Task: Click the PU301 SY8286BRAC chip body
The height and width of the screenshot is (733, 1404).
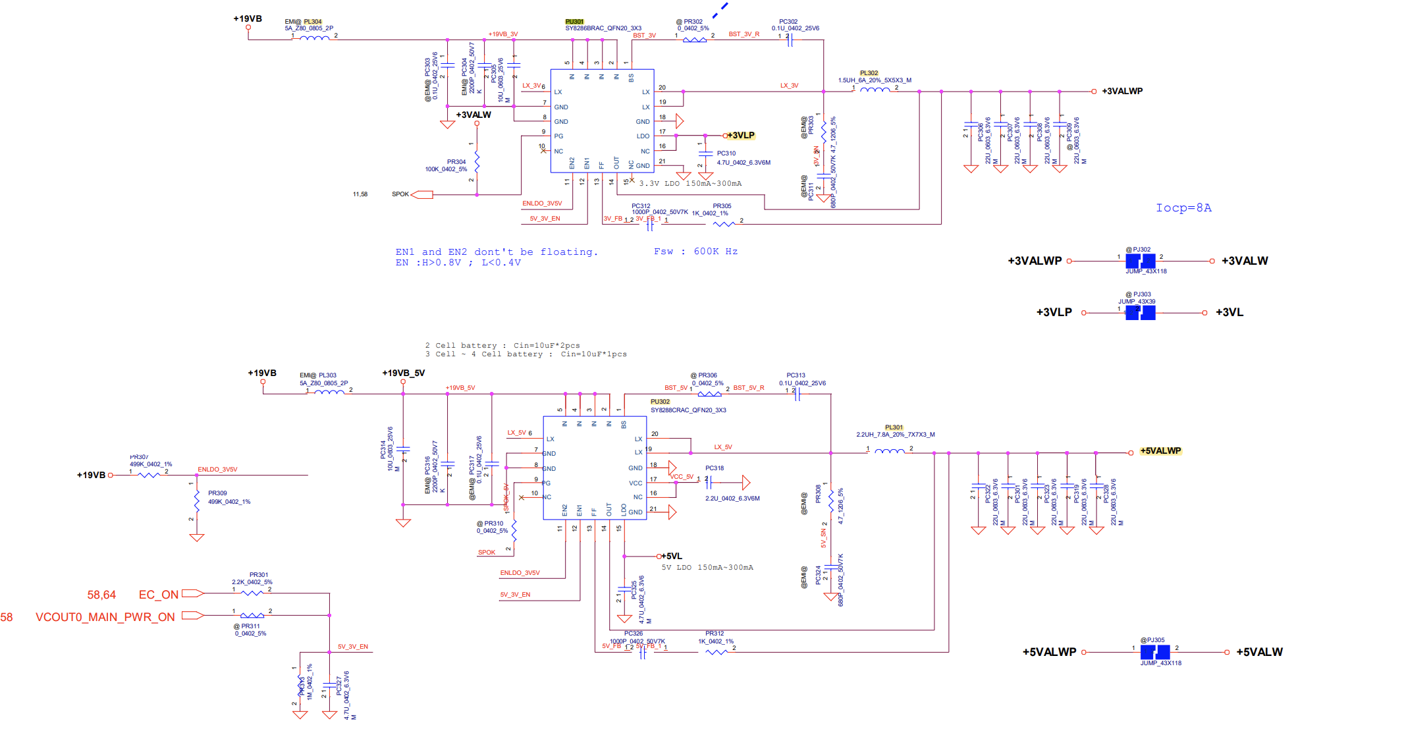Action: coord(602,121)
